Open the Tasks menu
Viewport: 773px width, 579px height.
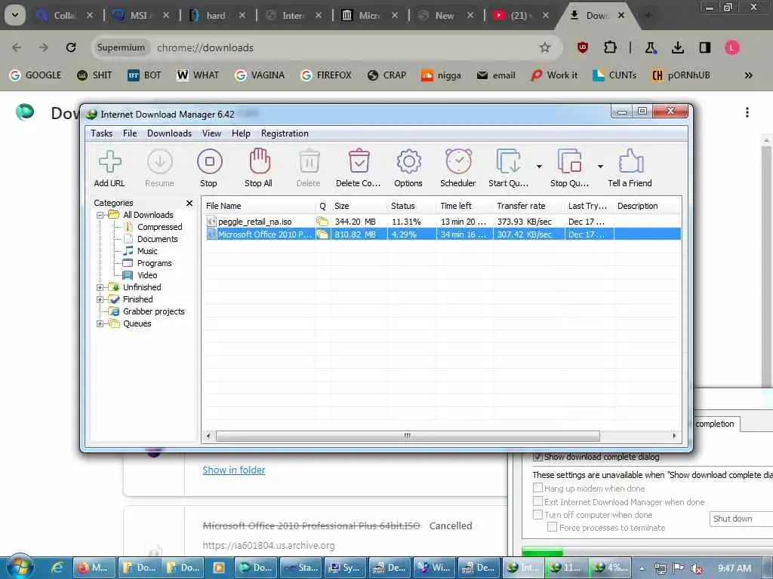[x=102, y=133]
